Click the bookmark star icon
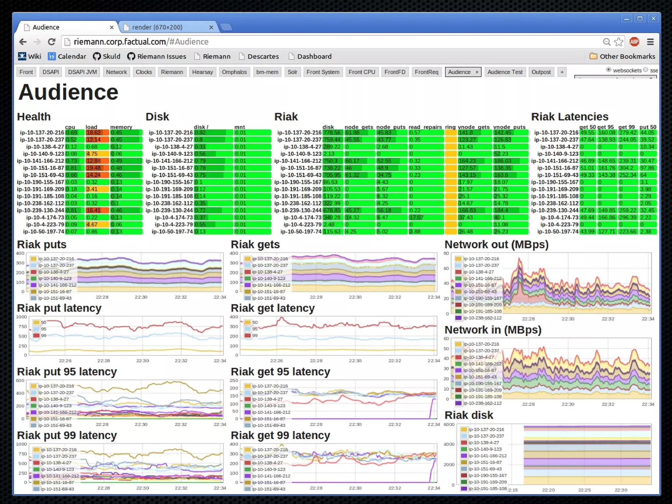672x504 pixels. [x=619, y=42]
